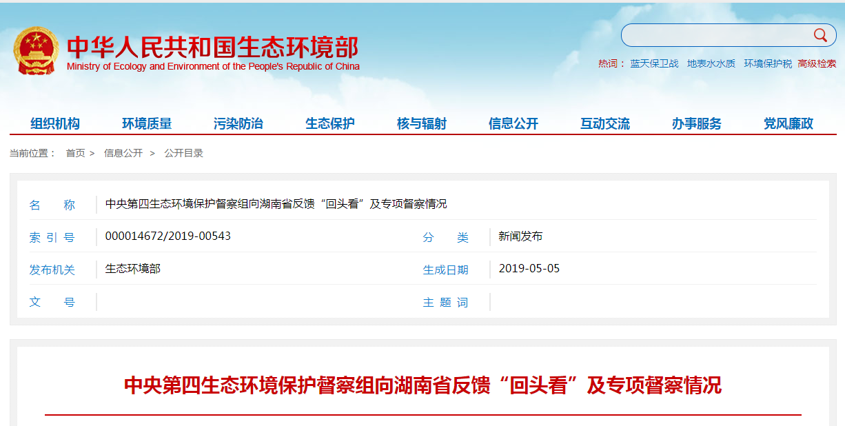
Task: Click the 中华人民共和国生态环境部 site title
Action: (212, 47)
